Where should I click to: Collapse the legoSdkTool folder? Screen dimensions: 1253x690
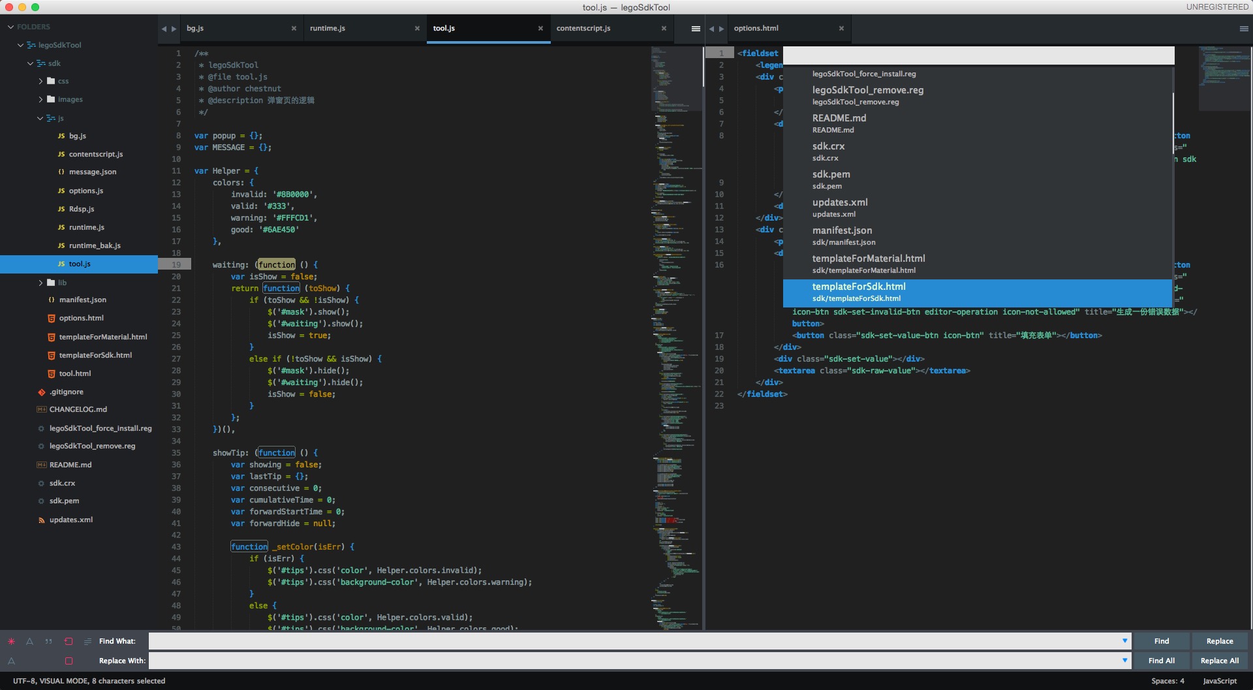click(x=20, y=45)
